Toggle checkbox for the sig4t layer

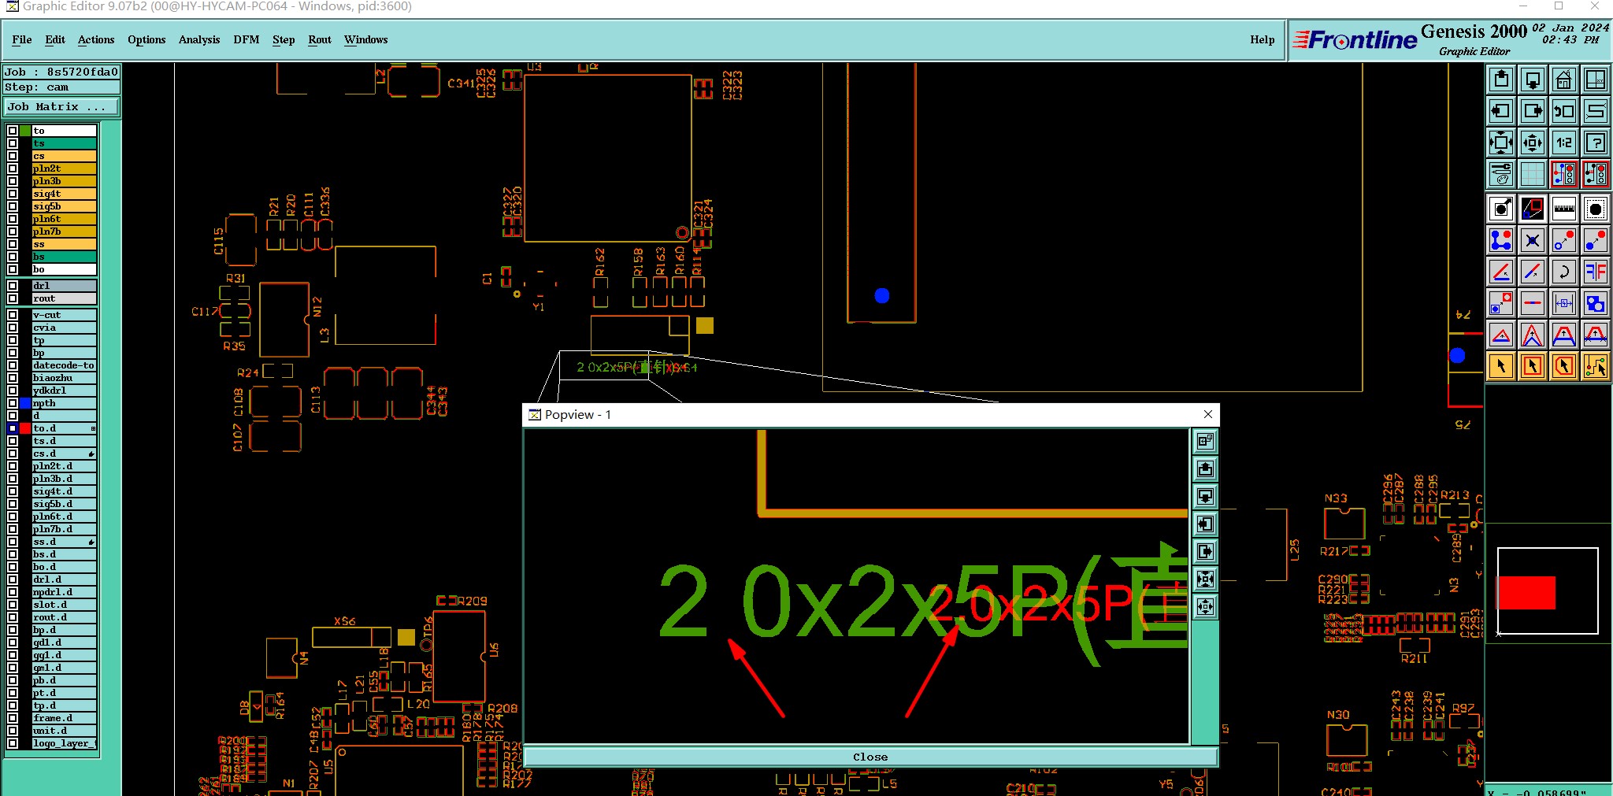point(13,194)
